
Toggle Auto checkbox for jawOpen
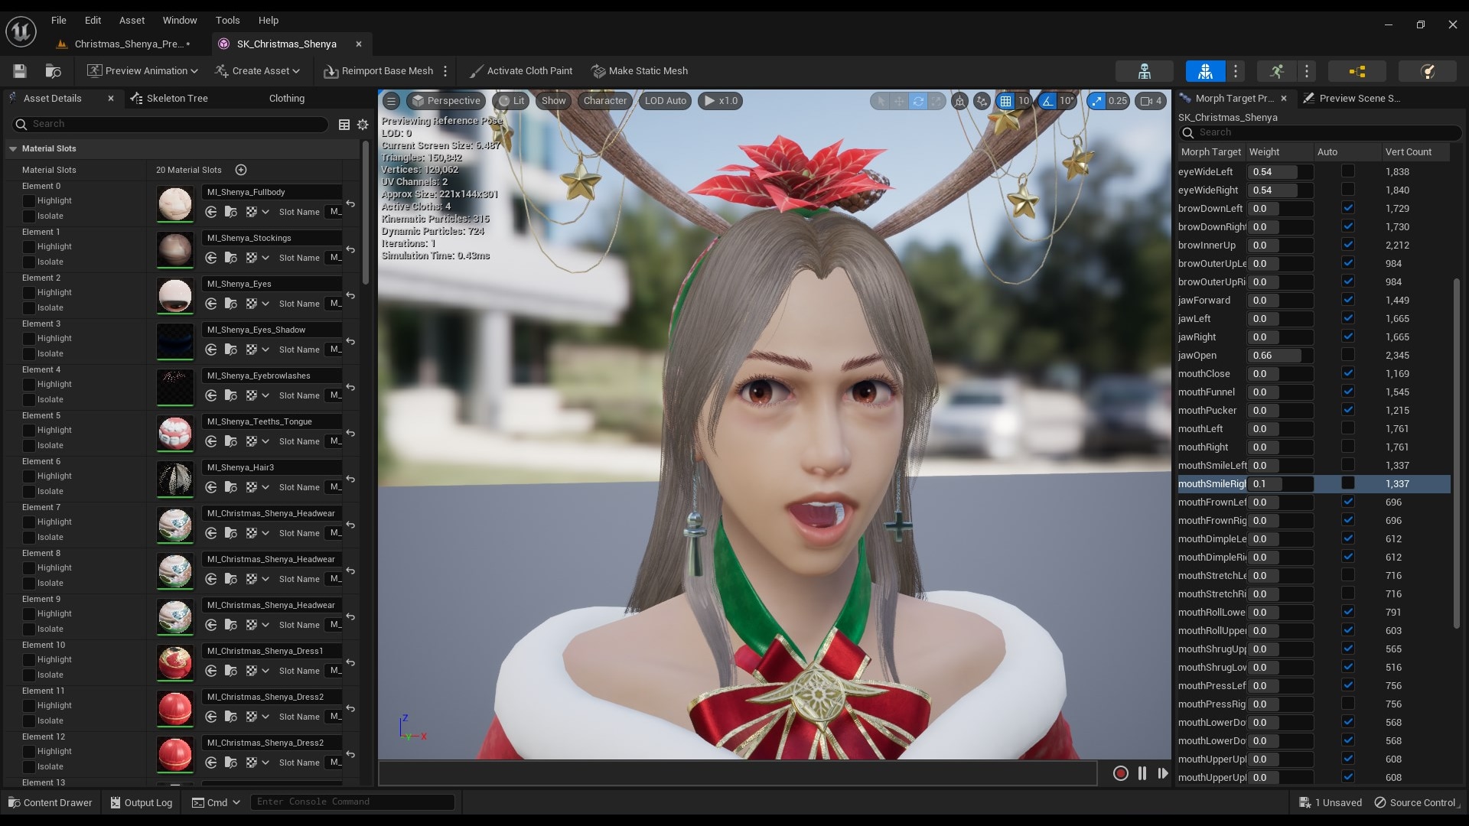coord(1349,356)
